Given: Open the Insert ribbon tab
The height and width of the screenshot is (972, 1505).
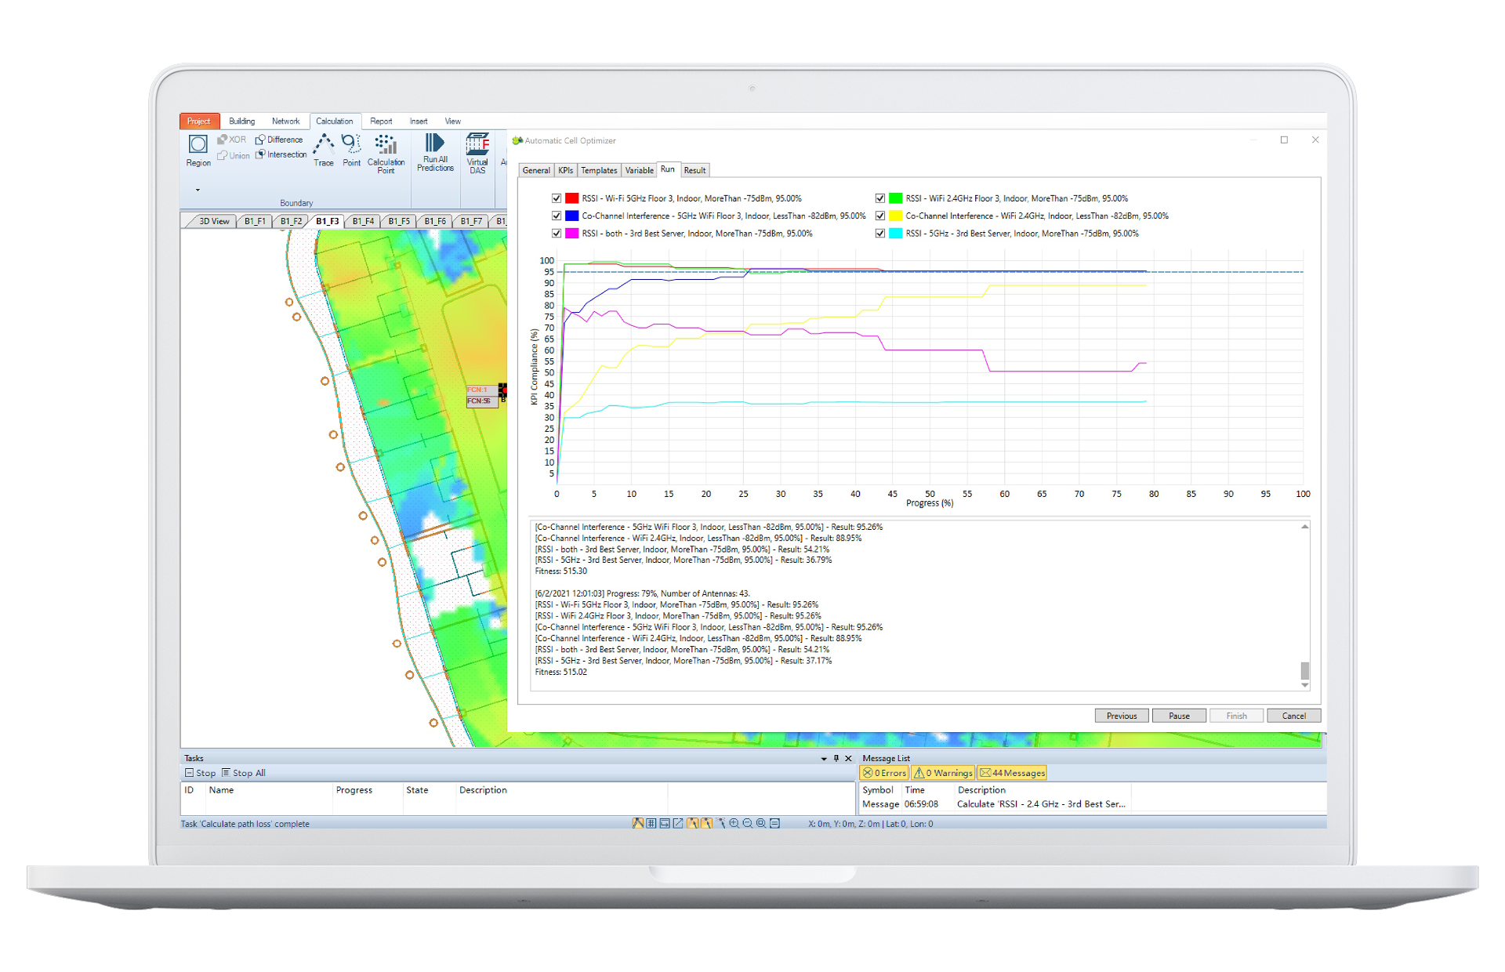Looking at the screenshot, I should pyautogui.click(x=419, y=121).
